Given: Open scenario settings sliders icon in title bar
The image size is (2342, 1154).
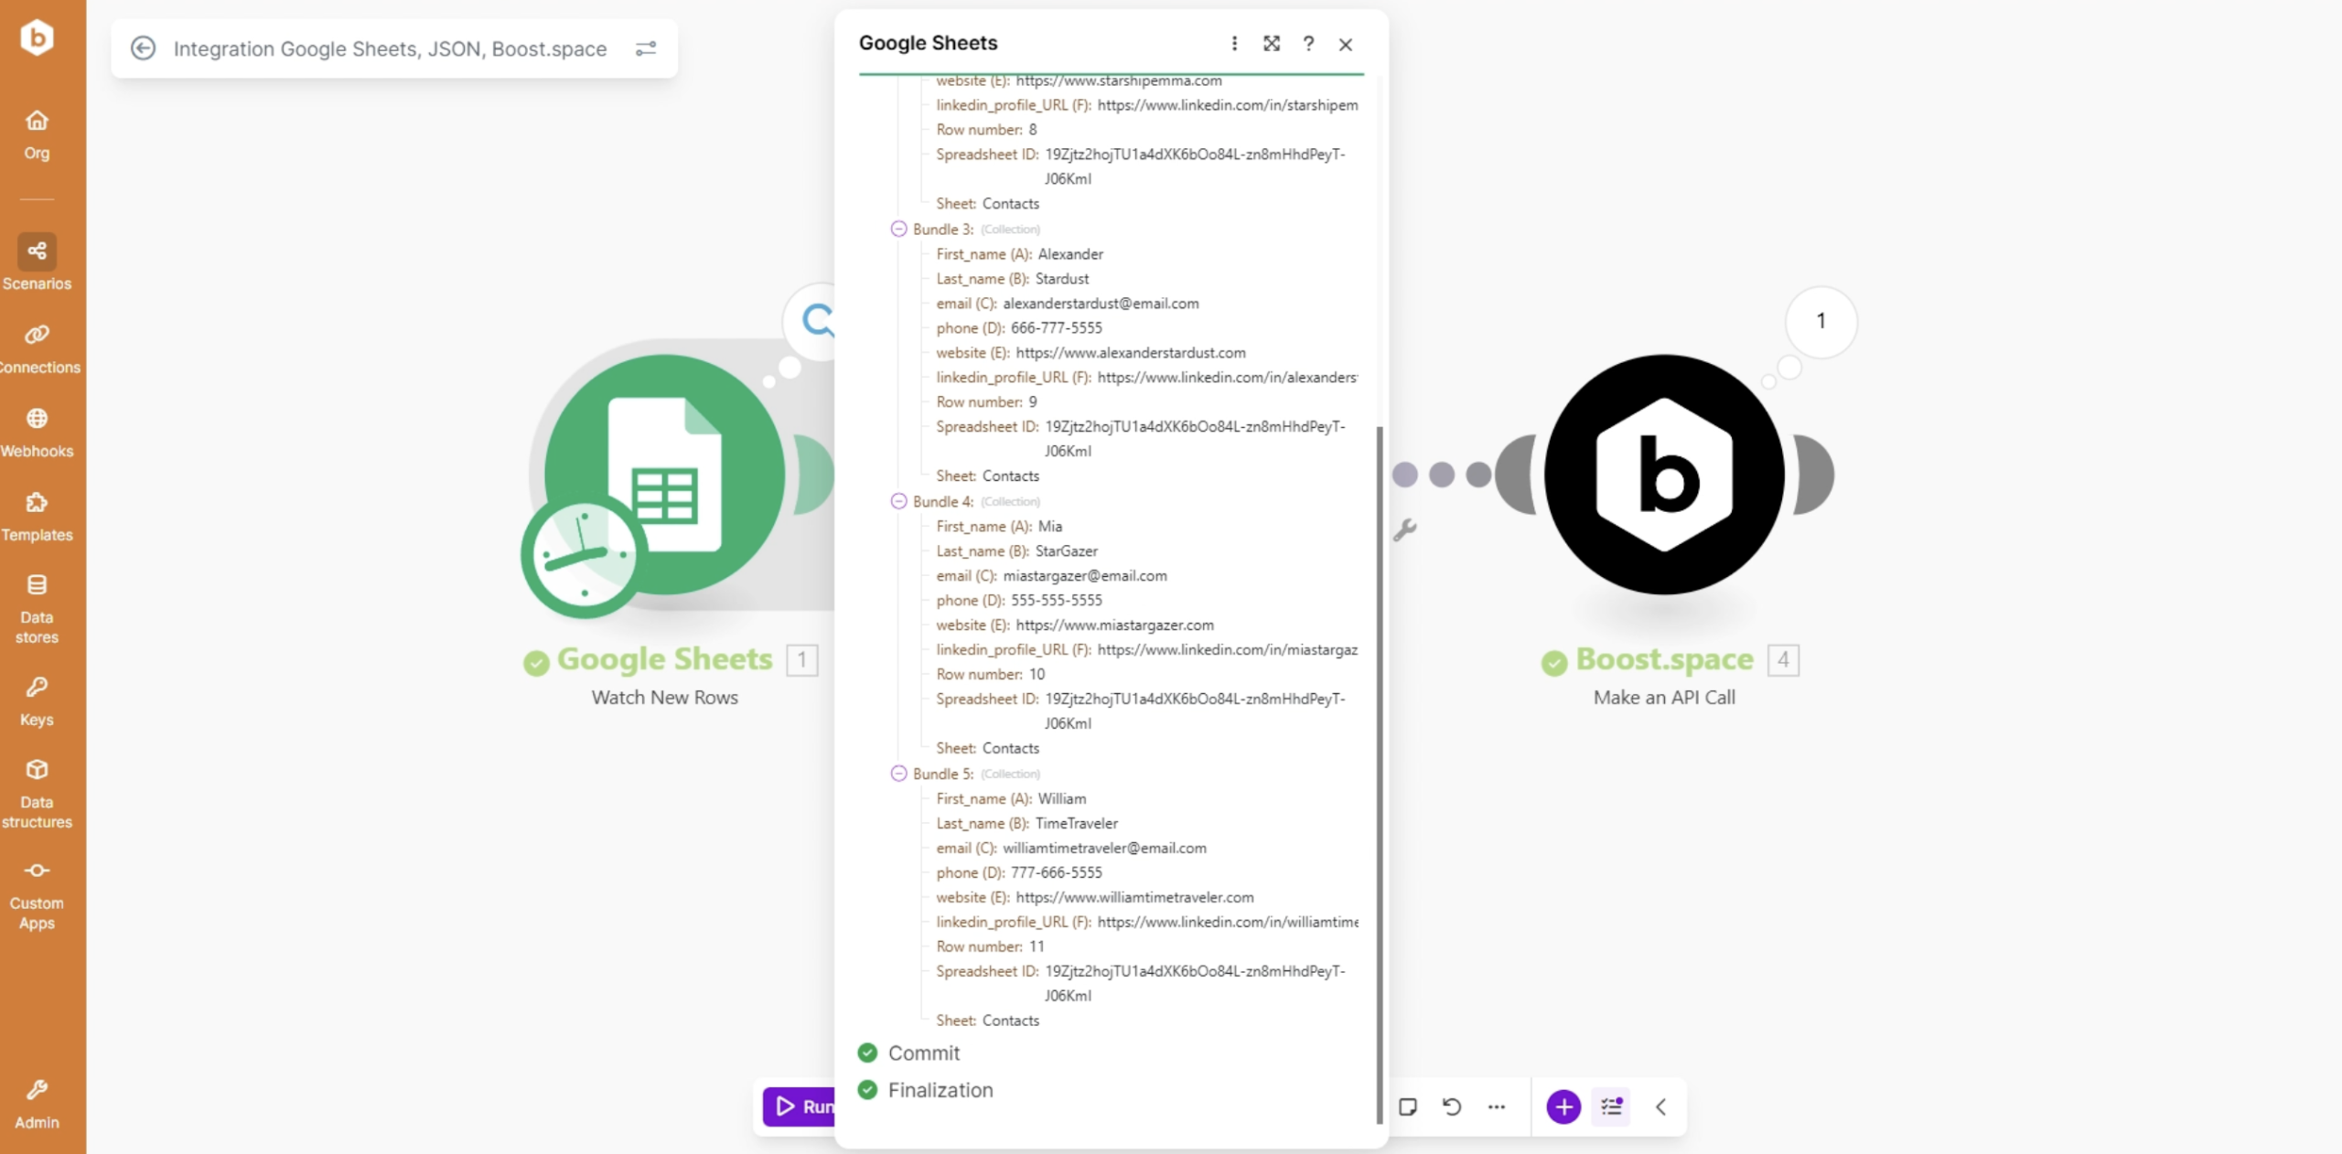Looking at the screenshot, I should pos(646,48).
